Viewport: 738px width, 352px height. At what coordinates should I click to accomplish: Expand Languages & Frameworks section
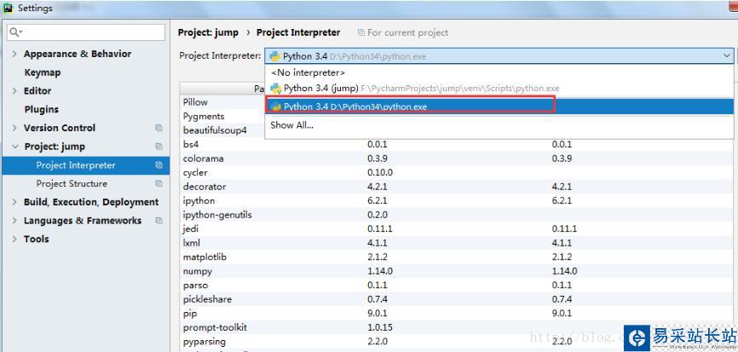(x=14, y=221)
